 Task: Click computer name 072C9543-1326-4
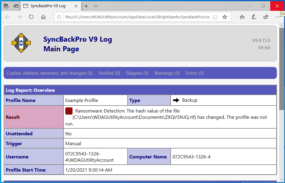[191, 157]
